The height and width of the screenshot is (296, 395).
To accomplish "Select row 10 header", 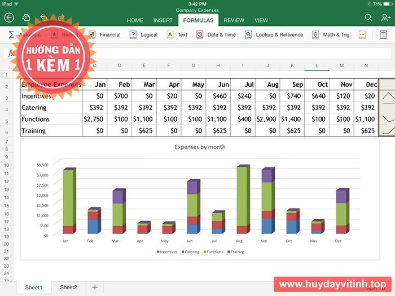I will pos(7,165).
